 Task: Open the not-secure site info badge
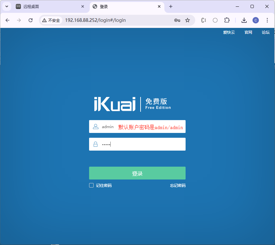pos(51,20)
